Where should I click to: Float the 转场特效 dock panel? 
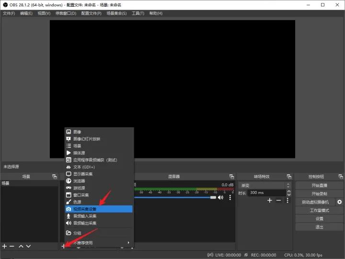[289, 177]
